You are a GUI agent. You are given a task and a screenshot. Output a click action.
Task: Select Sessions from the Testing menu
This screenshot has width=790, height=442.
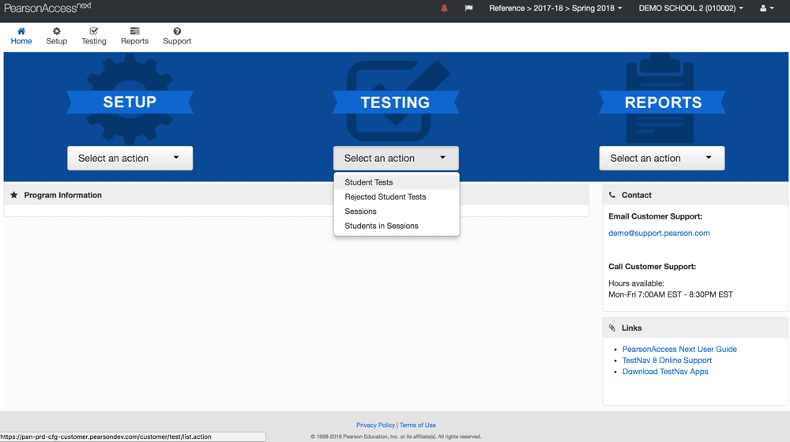point(361,212)
